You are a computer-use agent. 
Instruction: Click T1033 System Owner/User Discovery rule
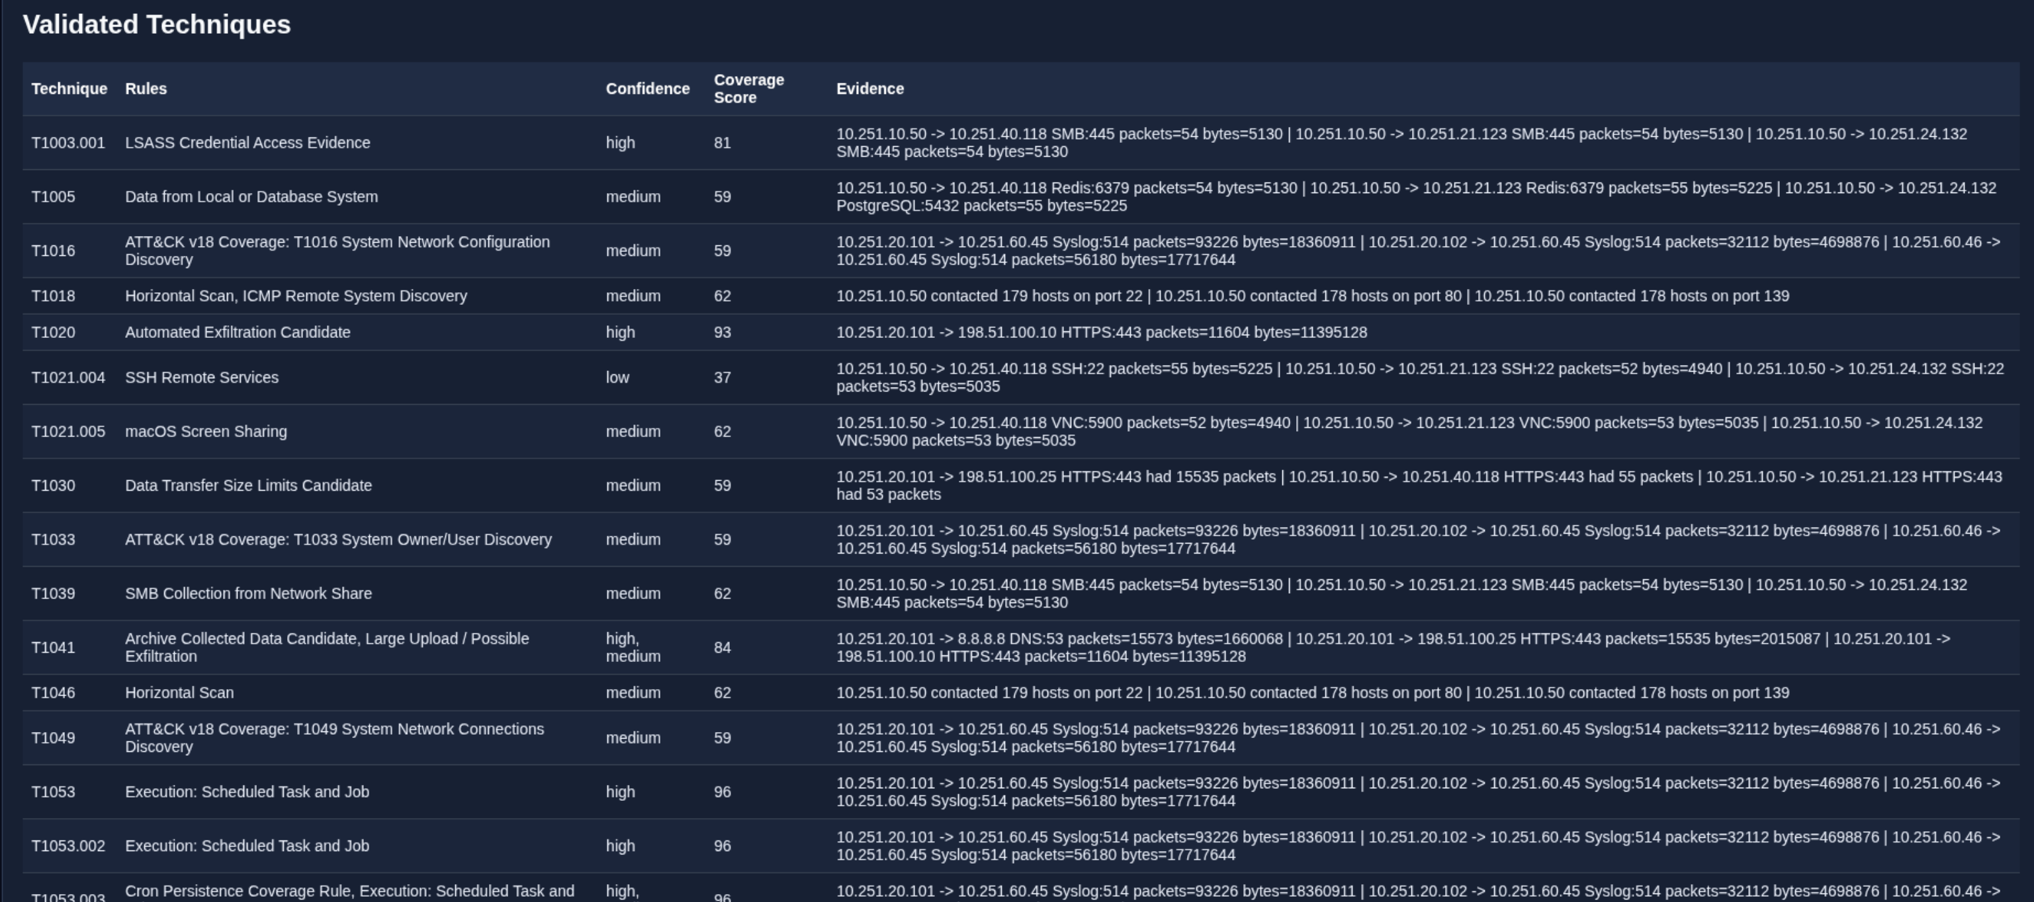click(338, 540)
